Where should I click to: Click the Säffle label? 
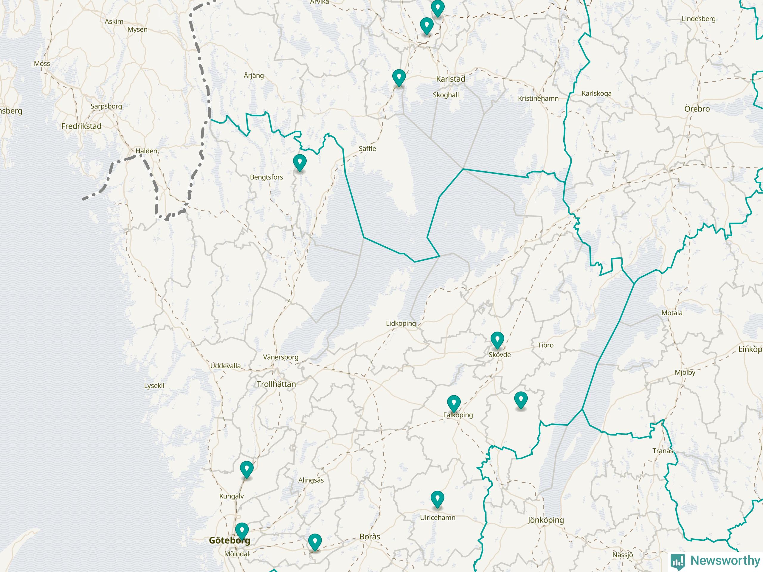pos(367,149)
